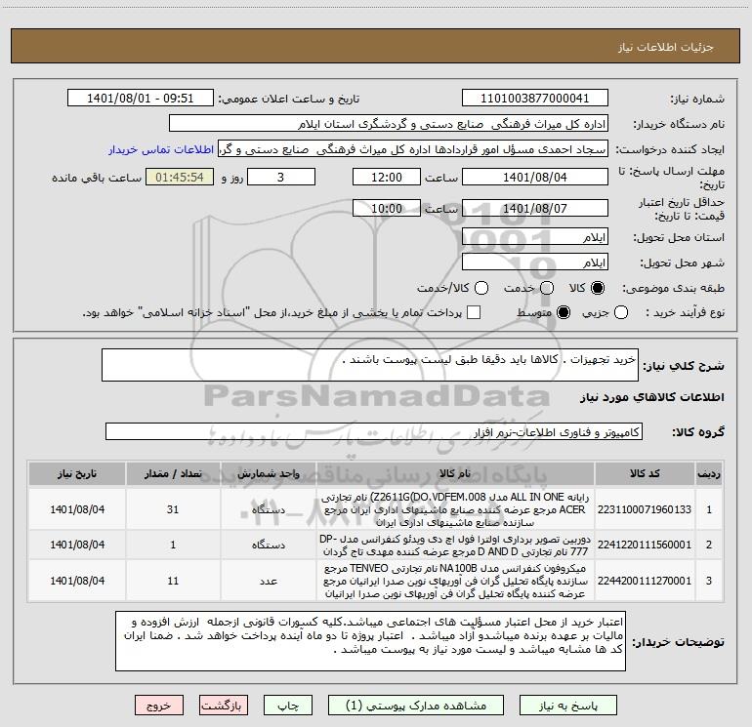Click the price validity date 1401/08/07 field
The image size is (752, 727).
pyautogui.click(x=535, y=208)
